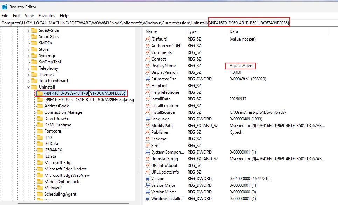This screenshot has height=205, width=338.
Task: Select the IE5BAKEX key
Action: click(x=53, y=150)
